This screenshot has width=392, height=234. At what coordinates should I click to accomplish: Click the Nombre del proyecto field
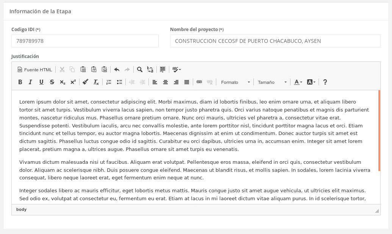tap(275, 41)
